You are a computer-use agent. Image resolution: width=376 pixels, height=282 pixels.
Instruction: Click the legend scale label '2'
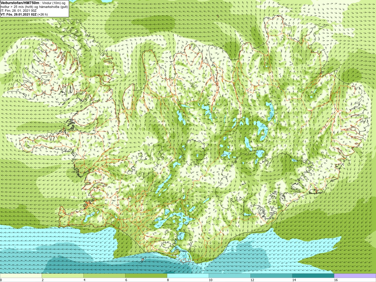click(x=43, y=280)
